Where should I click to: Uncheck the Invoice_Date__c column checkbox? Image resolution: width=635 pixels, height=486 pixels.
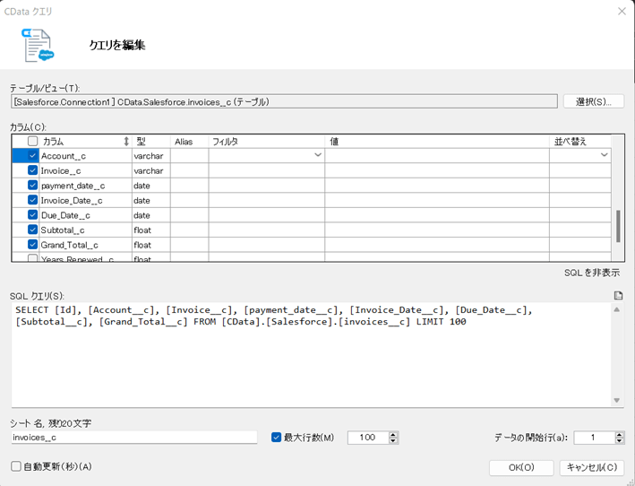click(33, 200)
